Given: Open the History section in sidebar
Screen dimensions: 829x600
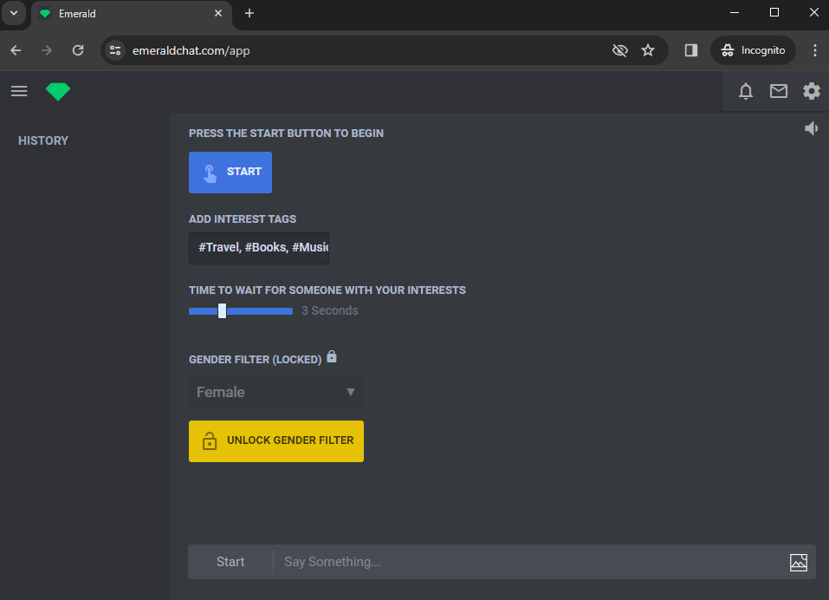Looking at the screenshot, I should click(x=43, y=140).
